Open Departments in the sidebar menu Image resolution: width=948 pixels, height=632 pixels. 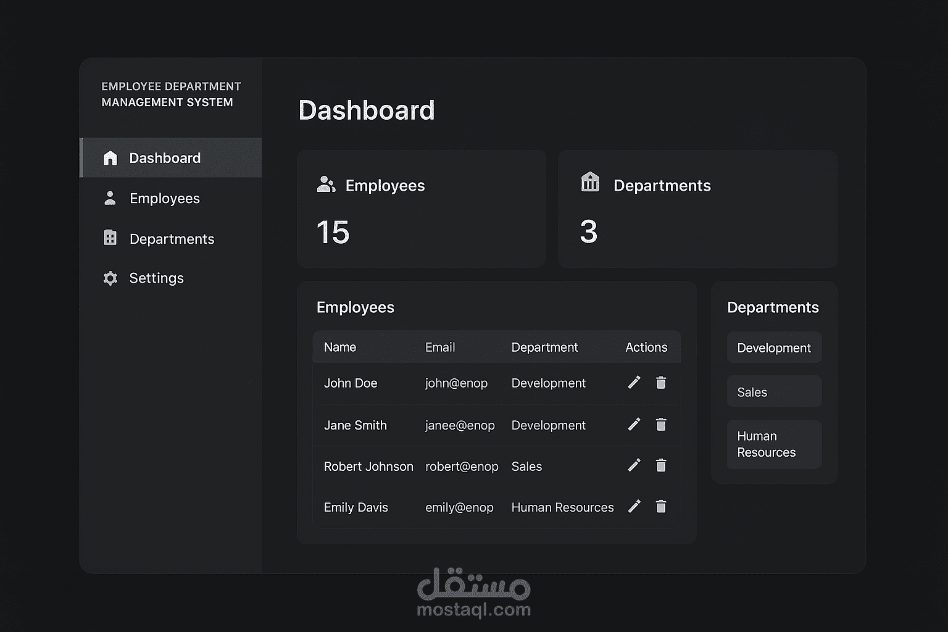pos(171,239)
